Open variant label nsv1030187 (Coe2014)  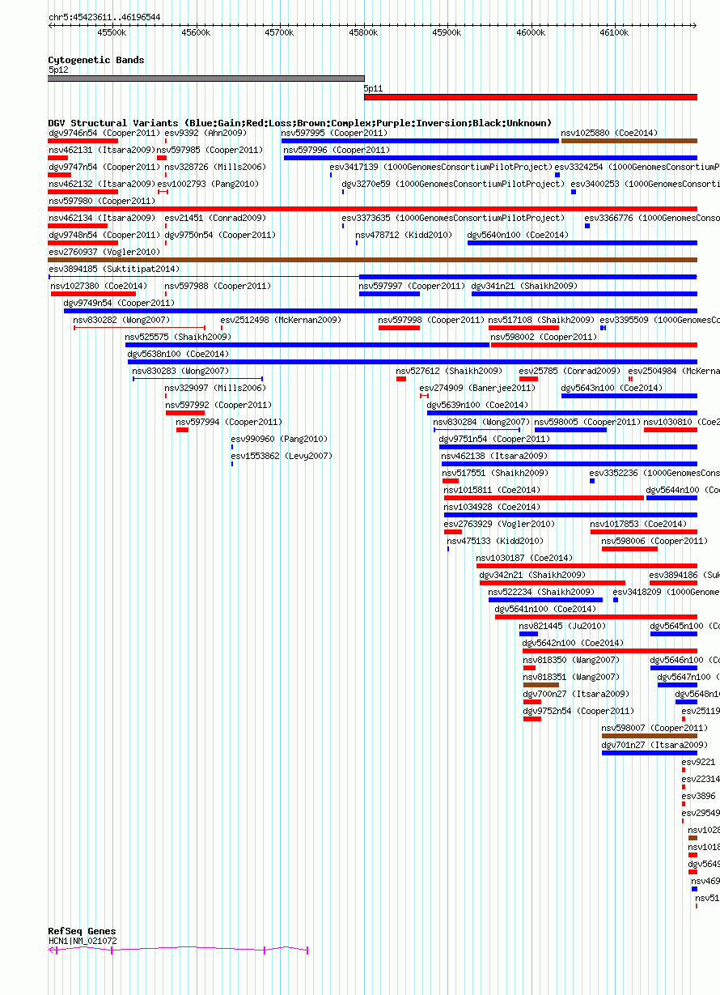pyautogui.click(x=524, y=558)
